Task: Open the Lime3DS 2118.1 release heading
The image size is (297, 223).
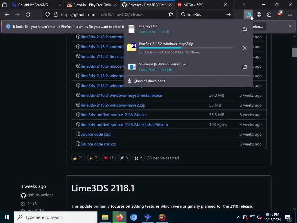Action: coord(103,188)
